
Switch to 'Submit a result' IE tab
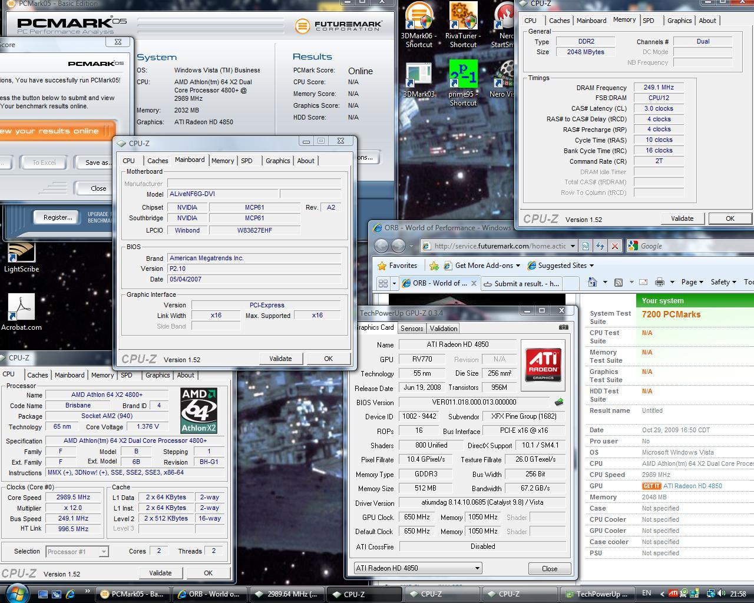click(522, 283)
